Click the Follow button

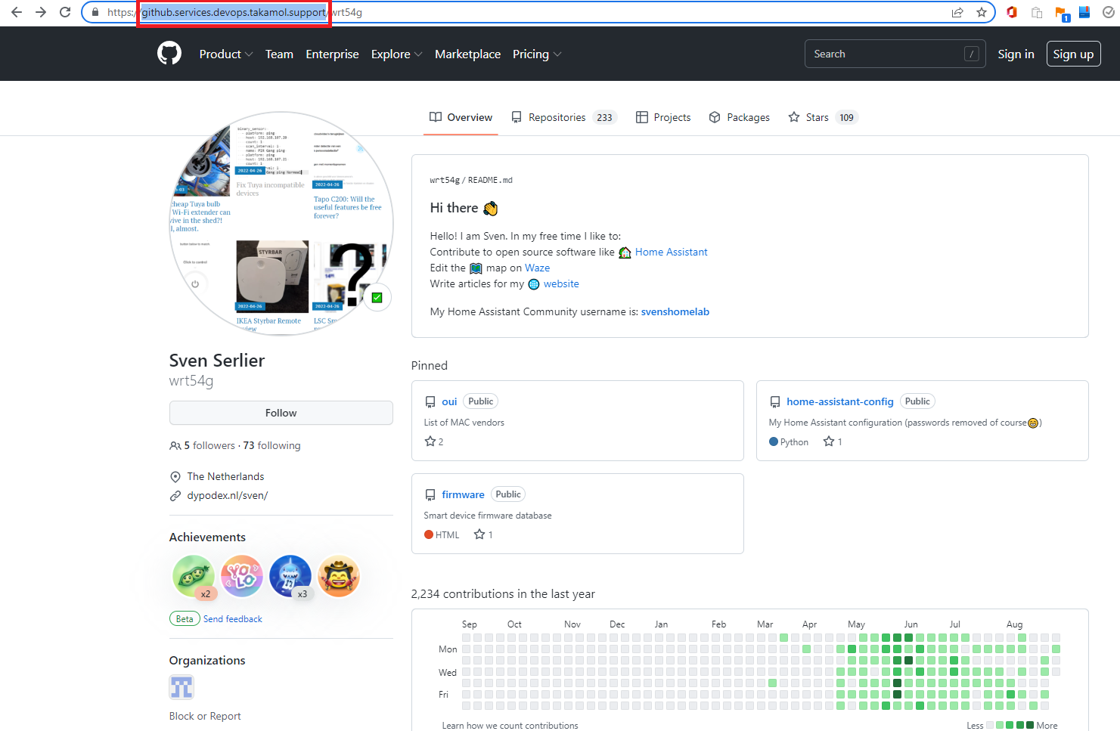pos(281,413)
